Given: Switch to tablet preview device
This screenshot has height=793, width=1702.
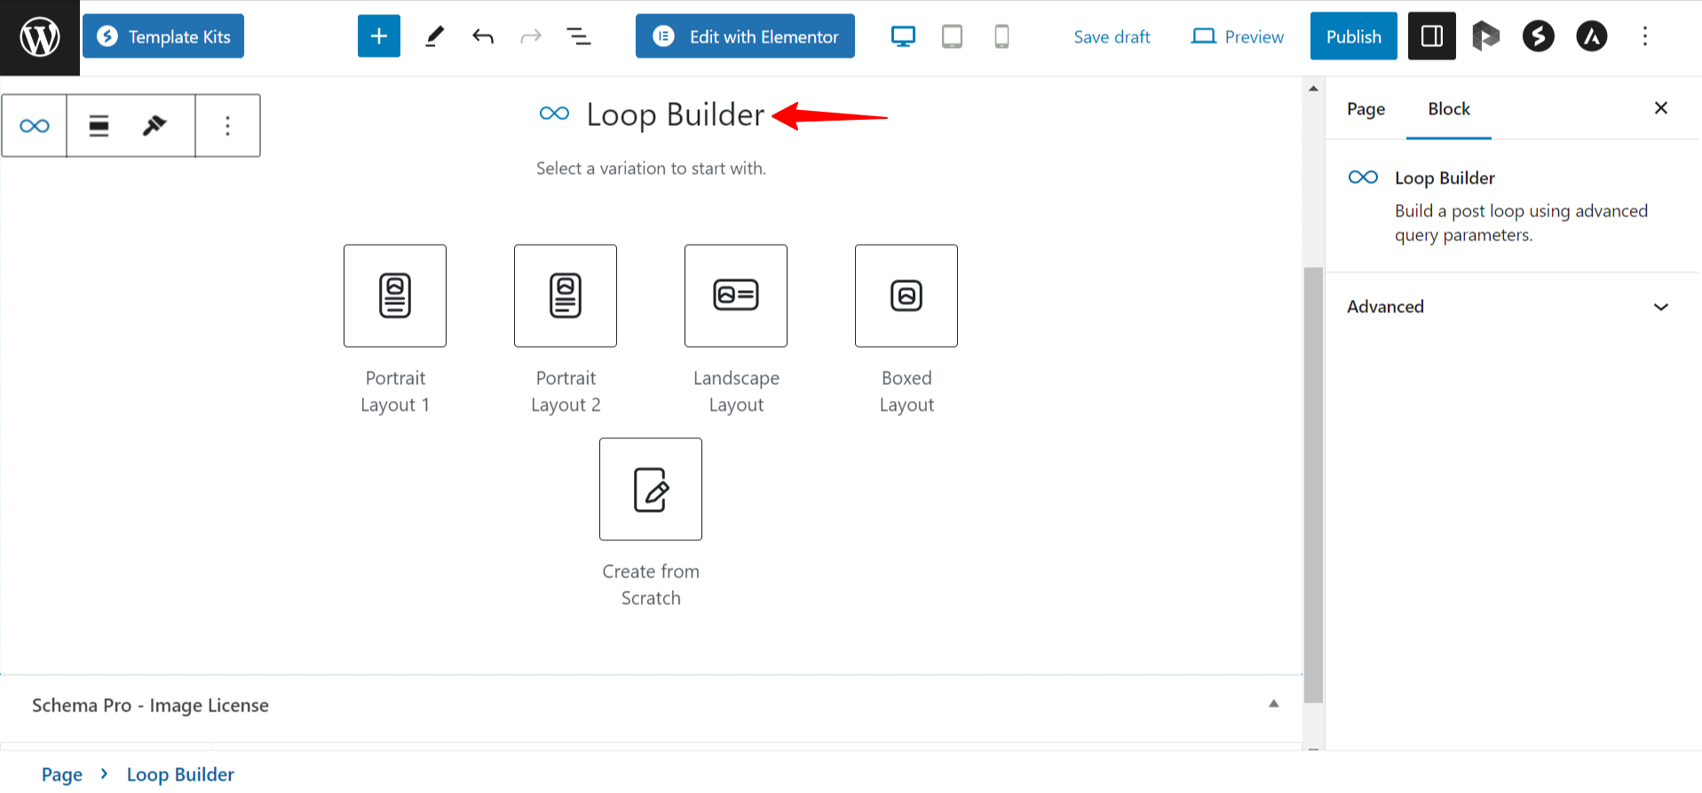Looking at the screenshot, I should pos(952,36).
